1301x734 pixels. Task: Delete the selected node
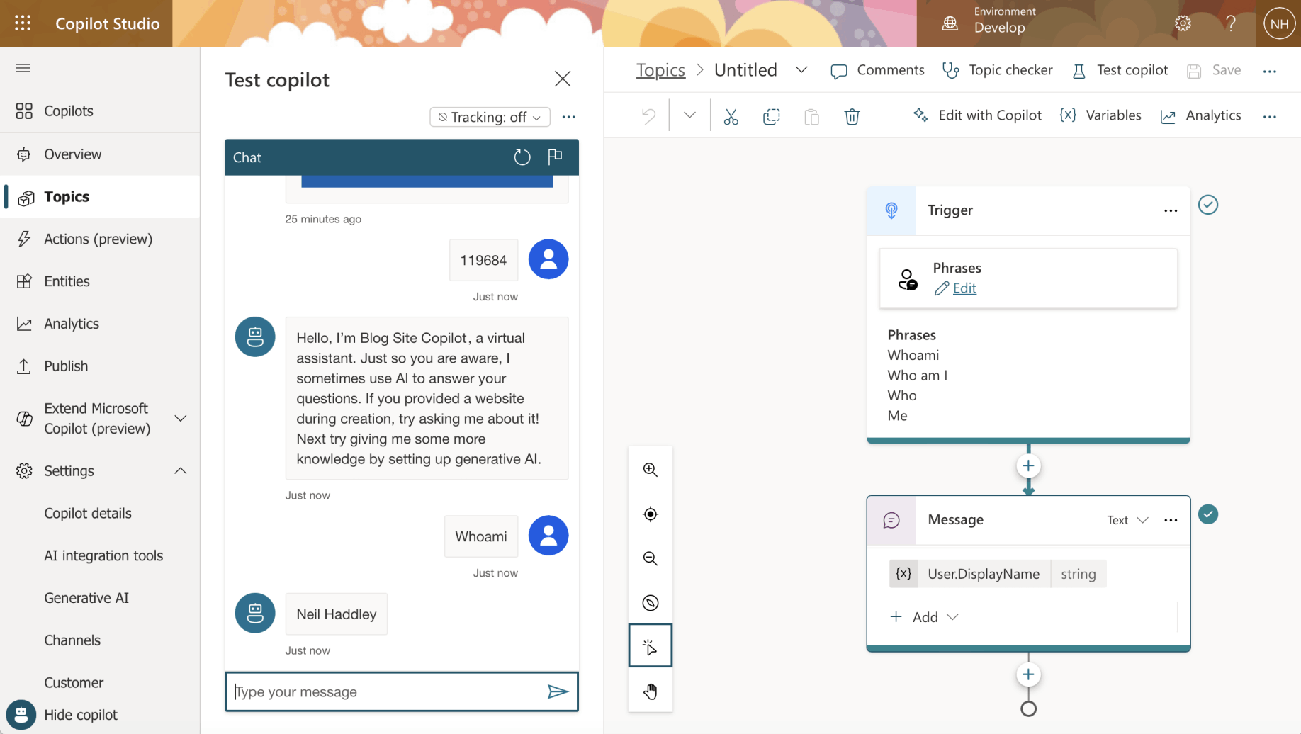852,116
